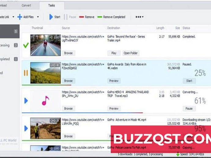The height and width of the screenshot is (158, 211).
Task: Click Browse on Adventure in Moab row
Action: (x=68, y=136)
